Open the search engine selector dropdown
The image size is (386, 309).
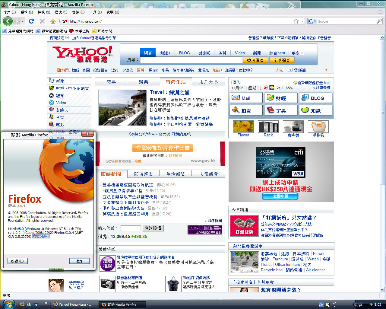pyautogui.click(x=312, y=21)
